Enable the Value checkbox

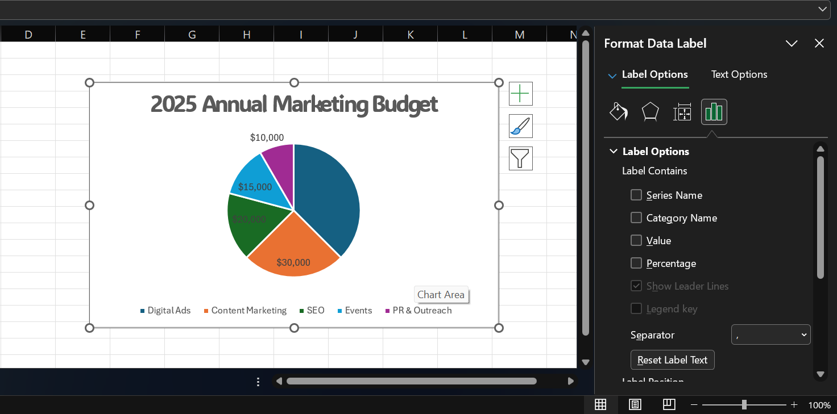pyautogui.click(x=636, y=240)
